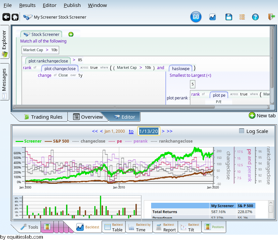This screenshot has width=278, height=240.
Task: Click the pink table icon tab
Action: point(47,227)
